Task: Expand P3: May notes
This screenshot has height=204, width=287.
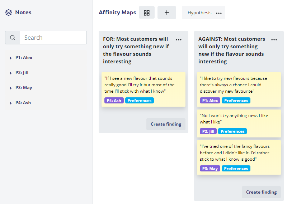Action: (11, 88)
